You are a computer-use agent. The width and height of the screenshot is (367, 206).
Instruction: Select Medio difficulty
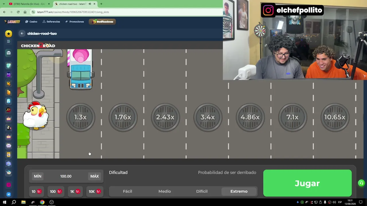click(x=165, y=191)
